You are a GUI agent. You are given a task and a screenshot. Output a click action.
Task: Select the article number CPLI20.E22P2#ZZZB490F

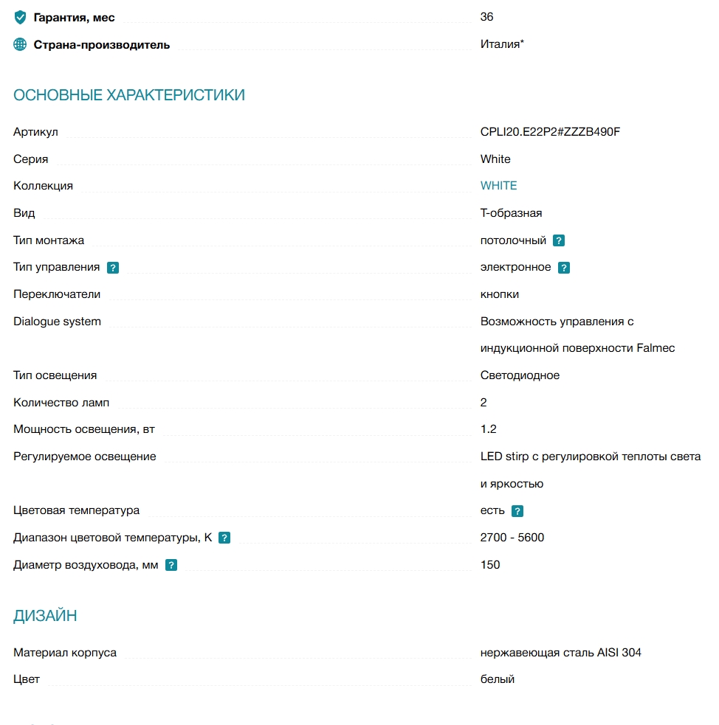(x=550, y=132)
